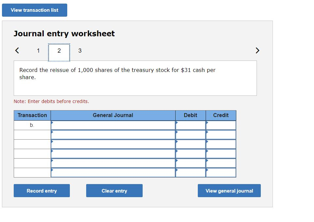Image resolution: width=314 pixels, height=222 pixels.
Task: Click the View transaction list button
Action: tap(34, 10)
